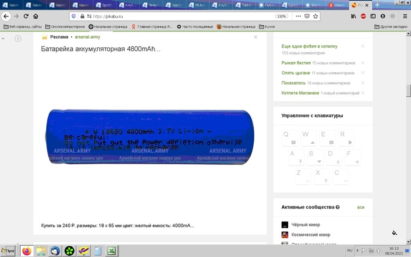Dismiss Котлета Миланезе notification
Screen dimensions: 411x257
(363, 93)
